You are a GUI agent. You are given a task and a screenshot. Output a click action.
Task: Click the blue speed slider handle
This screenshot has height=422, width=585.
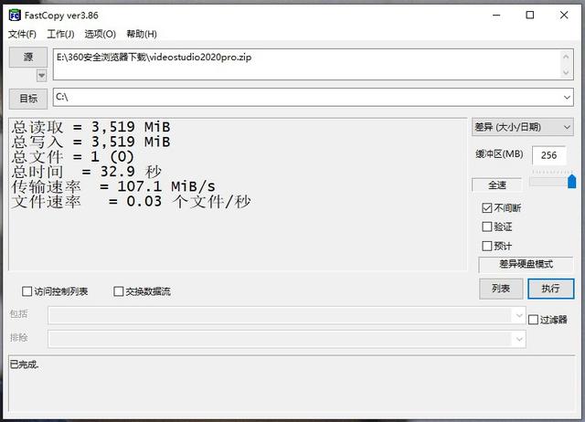[x=571, y=181]
